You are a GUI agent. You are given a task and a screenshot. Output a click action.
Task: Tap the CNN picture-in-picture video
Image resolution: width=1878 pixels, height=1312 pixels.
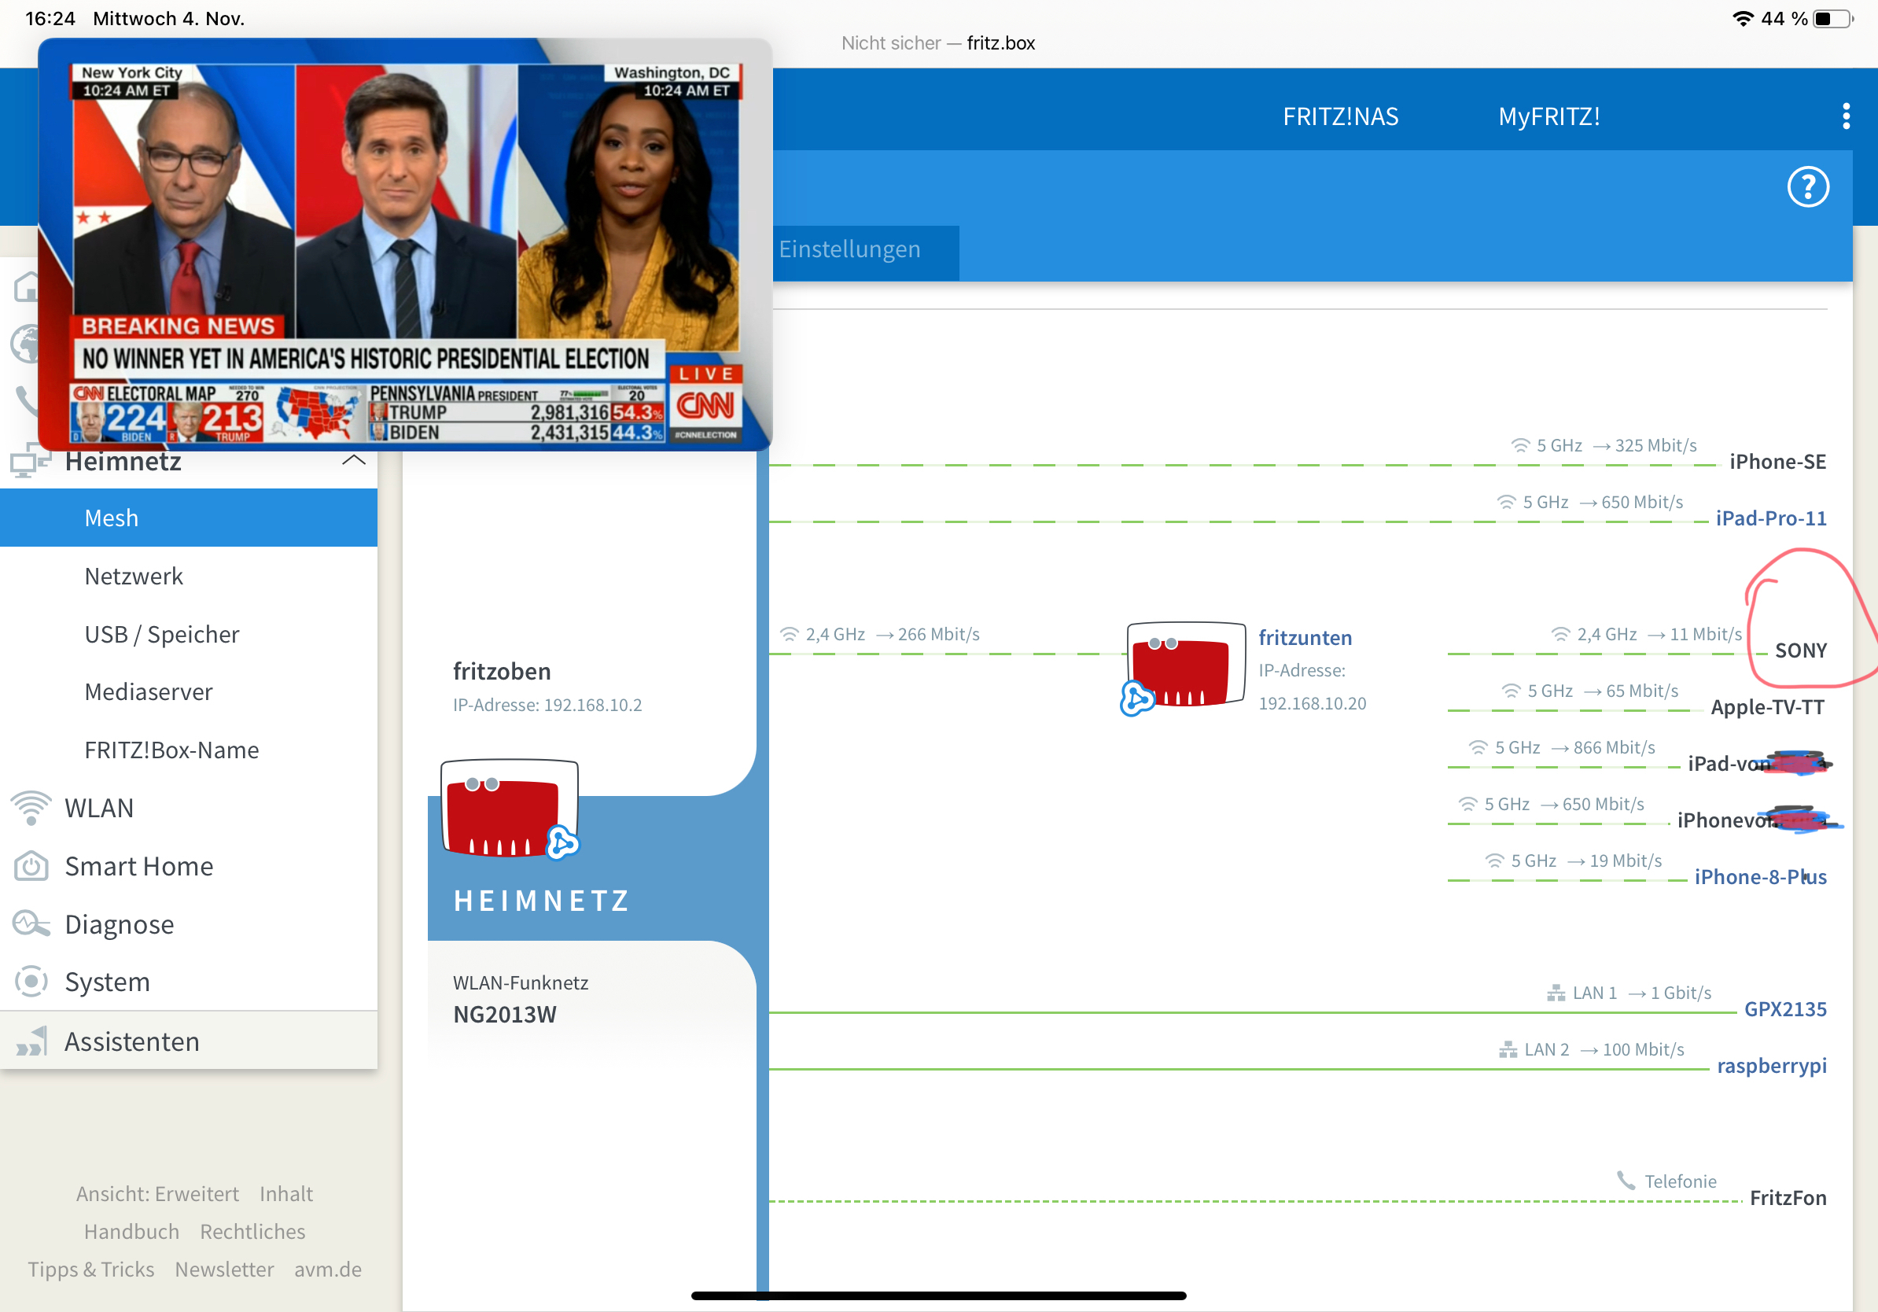pos(405,244)
